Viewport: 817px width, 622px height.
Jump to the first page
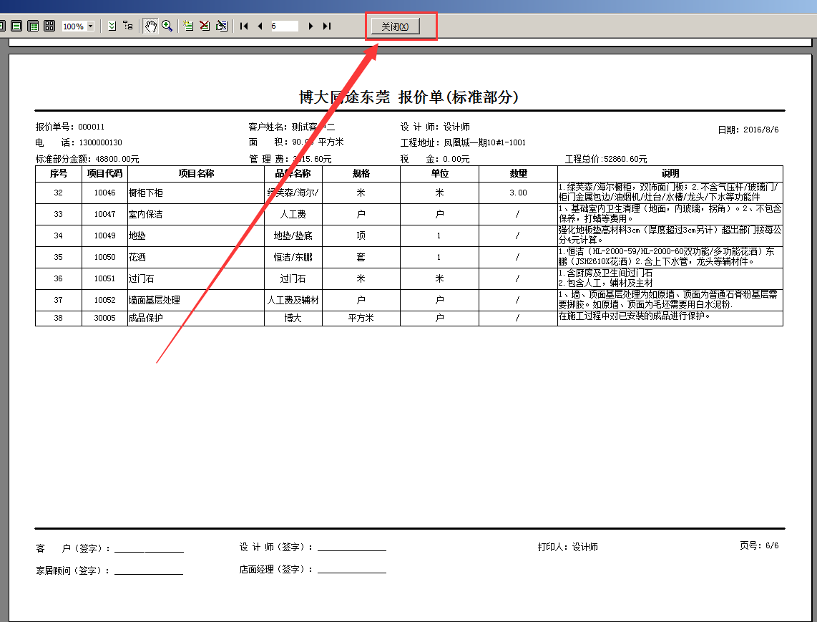click(244, 26)
